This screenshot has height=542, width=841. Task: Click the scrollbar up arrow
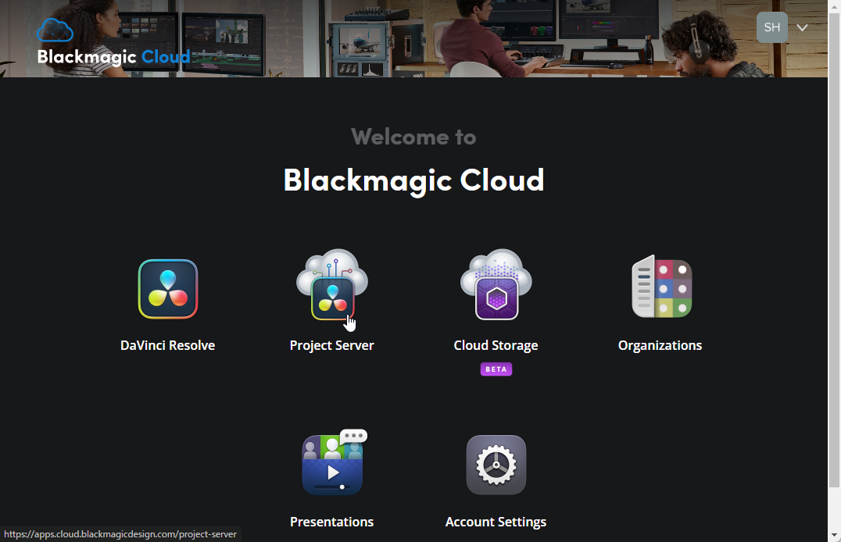pyautogui.click(x=835, y=5)
